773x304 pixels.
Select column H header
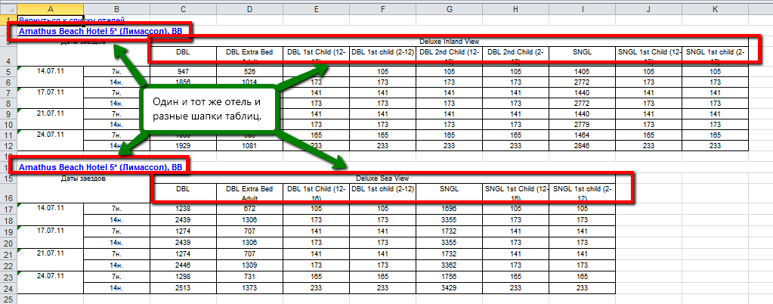click(x=515, y=9)
